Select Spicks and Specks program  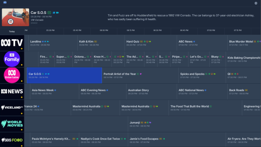(x=202, y=75)
